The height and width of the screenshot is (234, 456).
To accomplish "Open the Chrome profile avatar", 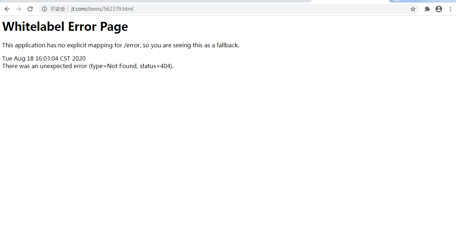I will (x=439, y=9).
